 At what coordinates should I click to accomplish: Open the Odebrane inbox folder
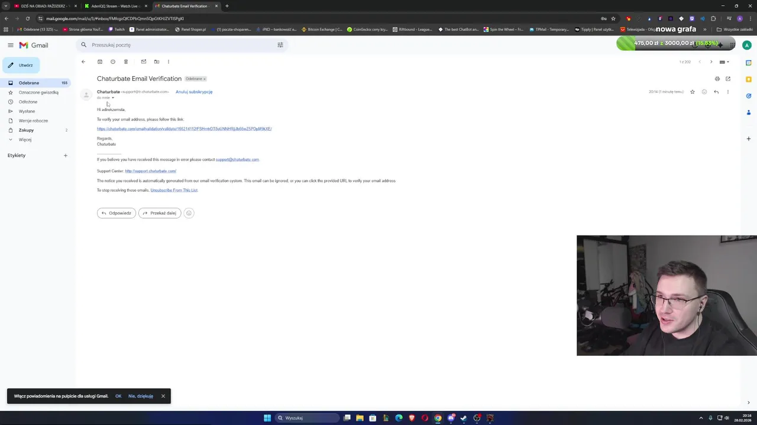35,83
